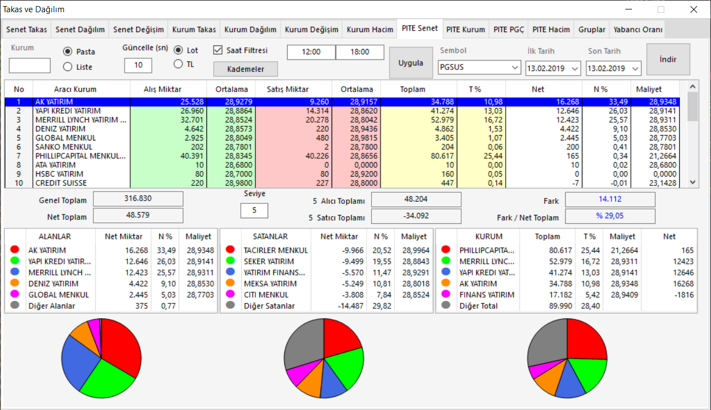This screenshot has height=410, width=711.
Task: Show the Kurum Hacim tab
Action: 370,29
